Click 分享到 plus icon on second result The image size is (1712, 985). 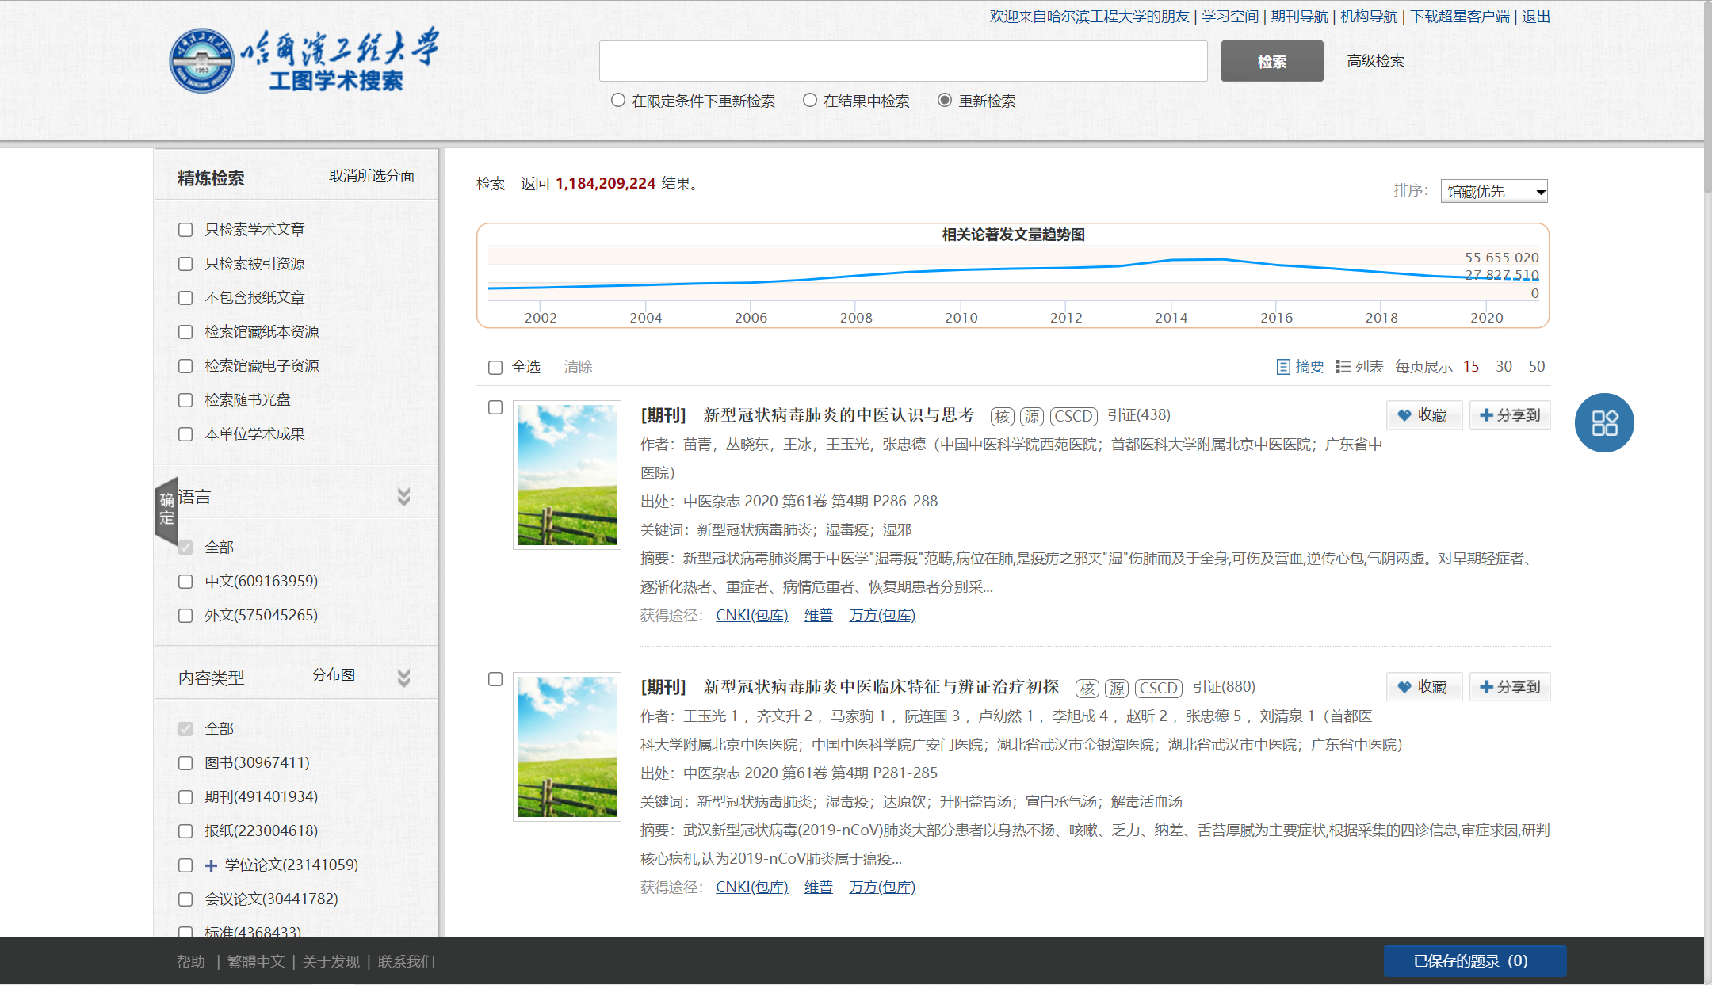(1486, 687)
